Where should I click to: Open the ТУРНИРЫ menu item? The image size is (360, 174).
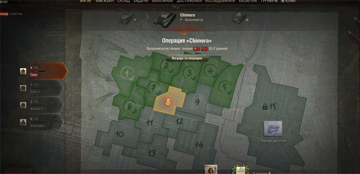[x=269, y=1]
